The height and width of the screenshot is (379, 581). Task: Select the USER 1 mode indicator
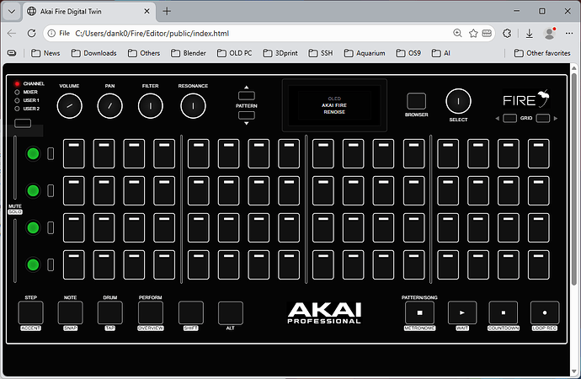[17, 100]
